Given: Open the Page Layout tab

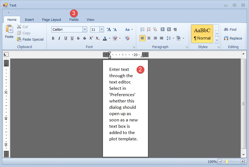Looking at the screenshot, I should pyautogui.click(x=51, y=20).
